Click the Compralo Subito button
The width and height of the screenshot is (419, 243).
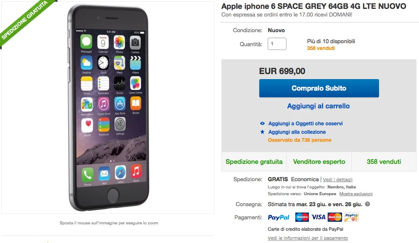point(319,88)
